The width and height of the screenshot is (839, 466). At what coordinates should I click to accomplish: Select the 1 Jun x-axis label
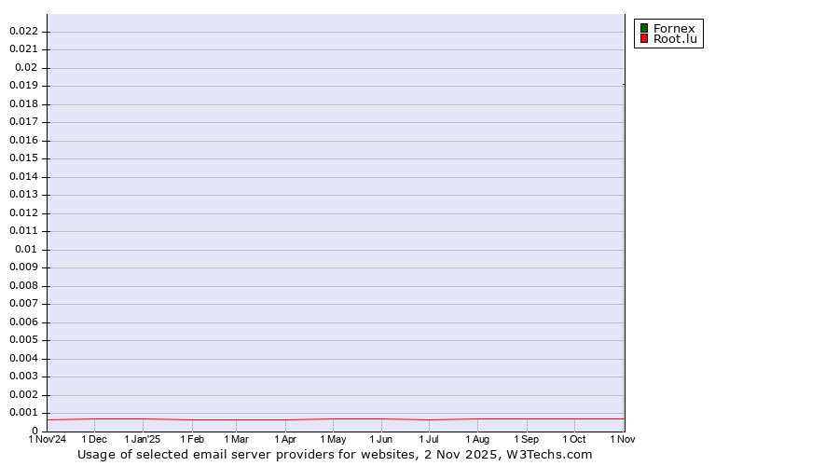point(381,439)
